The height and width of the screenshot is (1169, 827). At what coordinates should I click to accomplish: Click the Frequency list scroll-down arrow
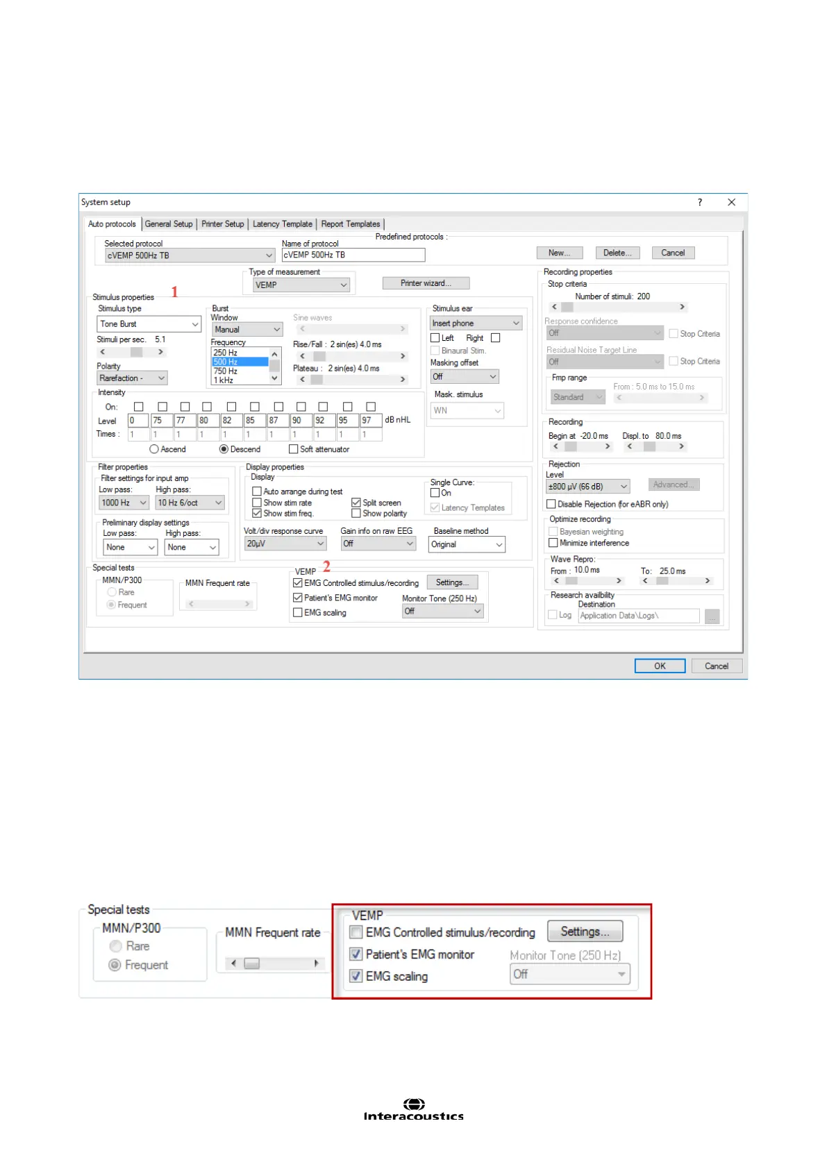point(275,378)
